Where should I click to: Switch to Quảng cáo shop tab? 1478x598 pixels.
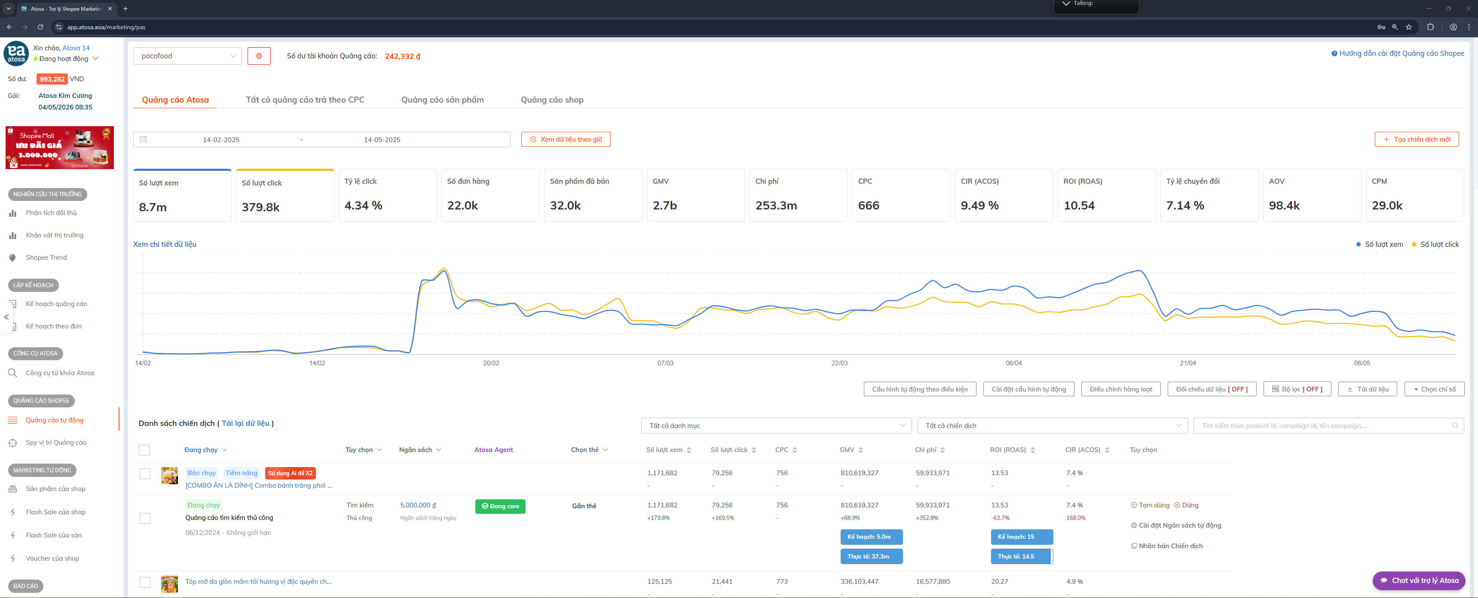click(x=552, y=100)
